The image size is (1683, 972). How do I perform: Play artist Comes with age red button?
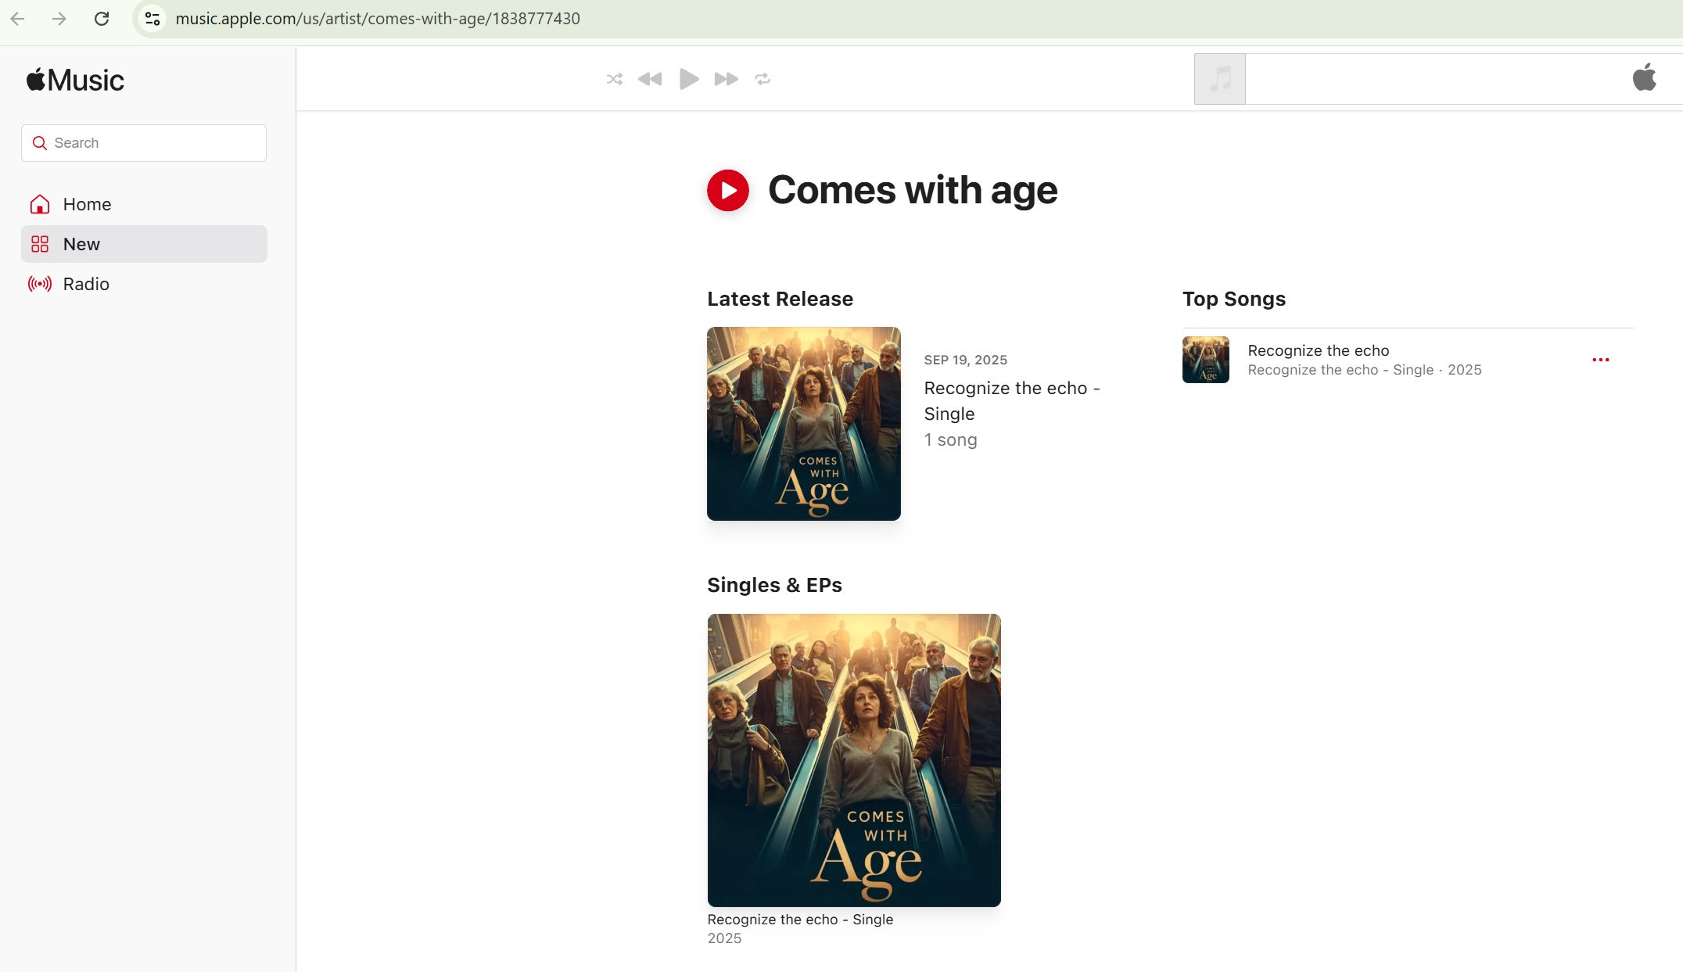pos(727,191)
